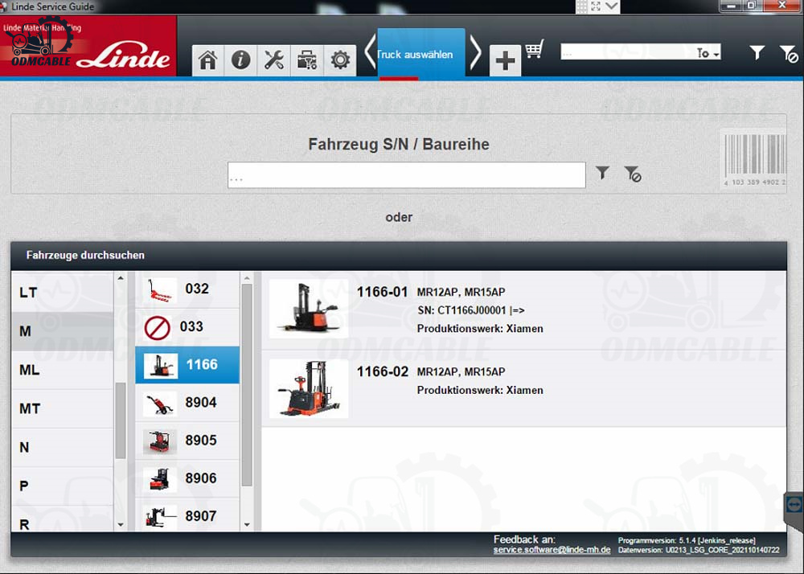Viewport: 804px width, 574px height.
Task: Click the Fahrzeuge durchsuchen panel header
Action: [x=399, y=255]
